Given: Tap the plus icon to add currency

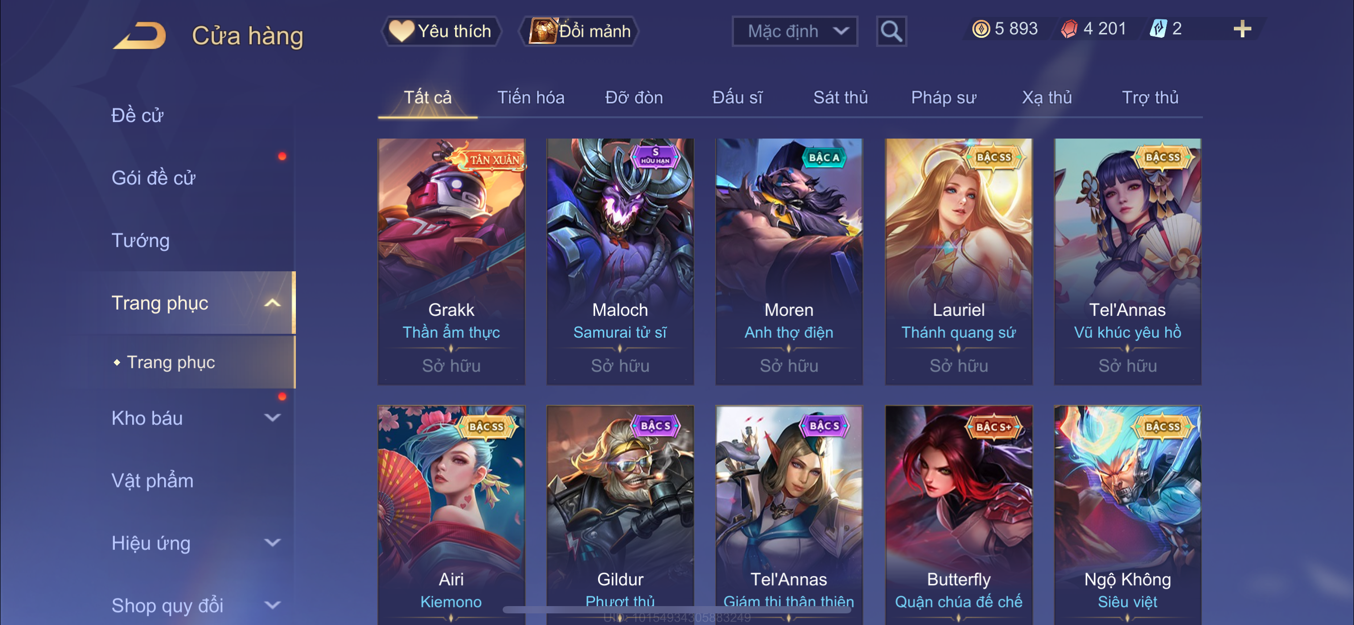Looking at the screenshot, I should coord(1242,29).
